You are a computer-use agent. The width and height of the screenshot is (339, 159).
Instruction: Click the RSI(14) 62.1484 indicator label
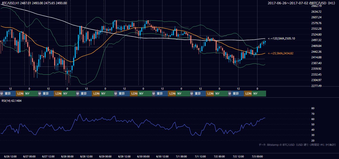tap(12, 101)
